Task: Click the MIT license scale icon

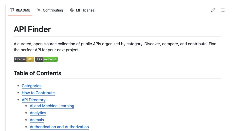Action: tap(72, 10)
